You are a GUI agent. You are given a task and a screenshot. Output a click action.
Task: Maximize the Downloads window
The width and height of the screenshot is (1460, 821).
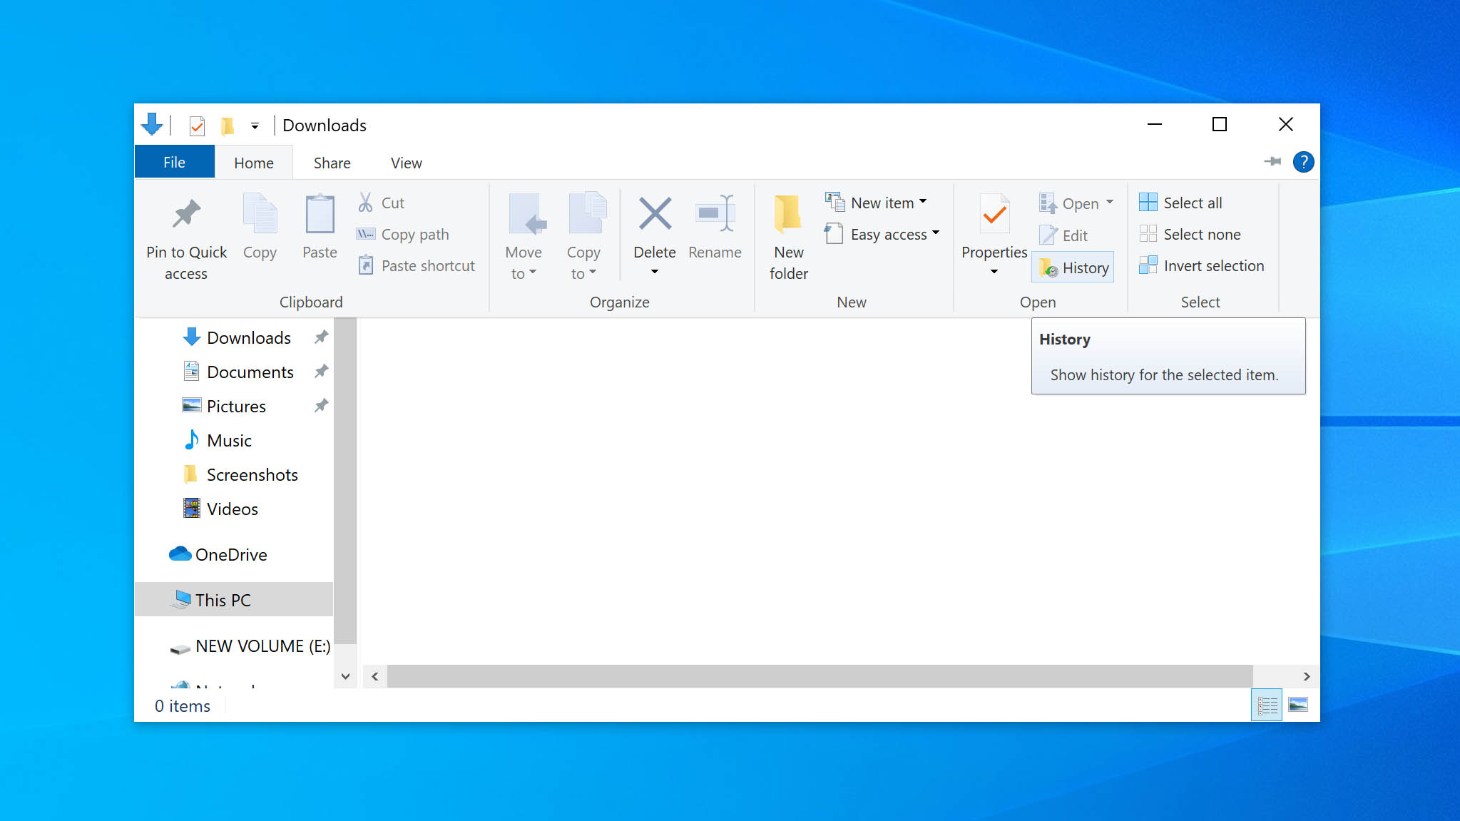[x=1220, y=124]
